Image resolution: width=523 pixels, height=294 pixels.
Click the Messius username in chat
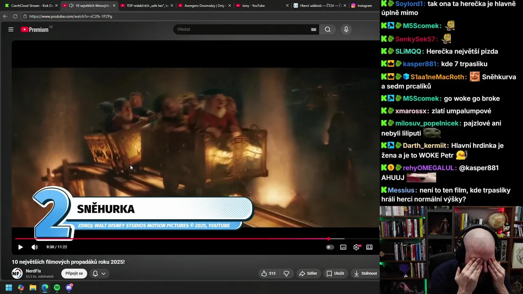click(402, 190)
